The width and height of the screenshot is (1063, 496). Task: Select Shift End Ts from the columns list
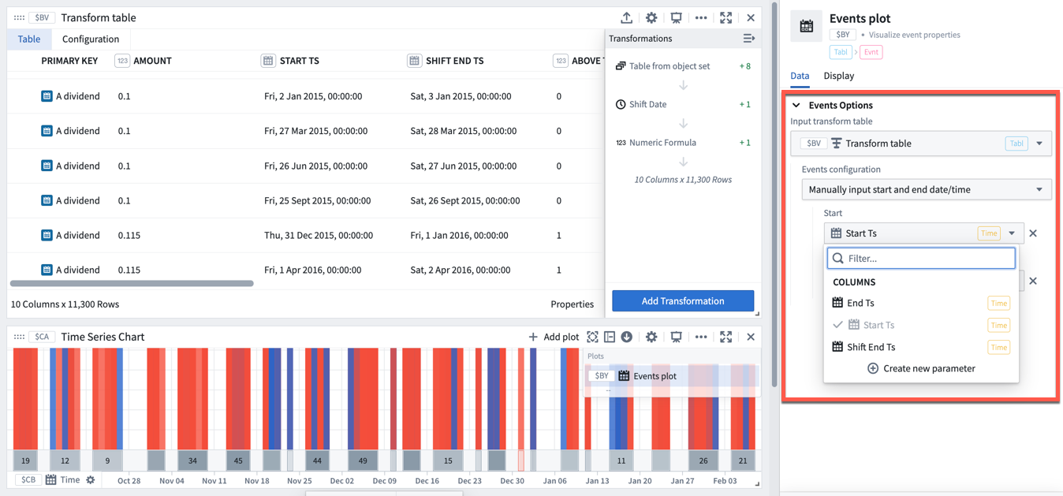coord(921,347)
